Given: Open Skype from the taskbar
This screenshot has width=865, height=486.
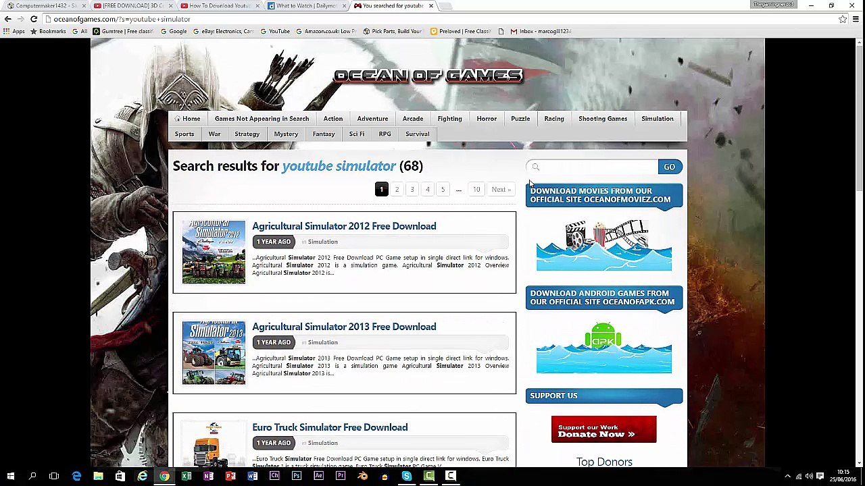Looking at the screenshot, I should (x=407, y=477).
